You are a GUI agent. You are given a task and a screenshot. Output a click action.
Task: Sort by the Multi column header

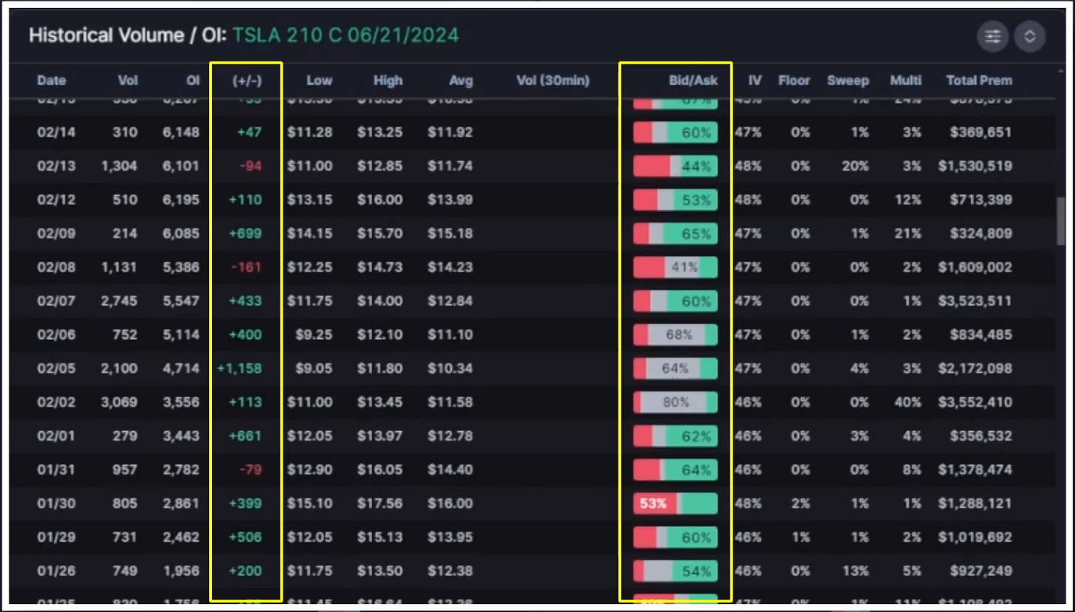(906, 80)
